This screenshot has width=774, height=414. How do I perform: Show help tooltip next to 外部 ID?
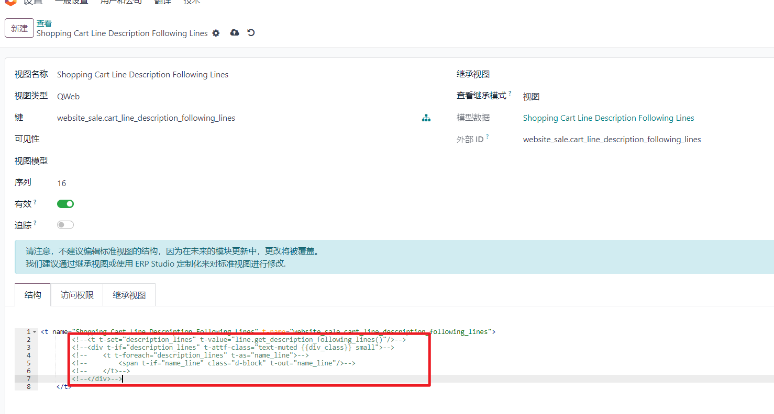tap(488, 136)
